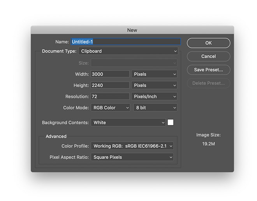
Task: Expand the Pixel Aspect Ratio dropdown
Action: pos(132,157)
